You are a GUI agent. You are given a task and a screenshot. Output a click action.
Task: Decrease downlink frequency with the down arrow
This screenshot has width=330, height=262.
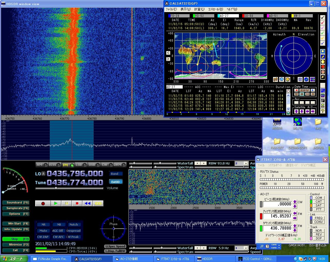point(295,230)
